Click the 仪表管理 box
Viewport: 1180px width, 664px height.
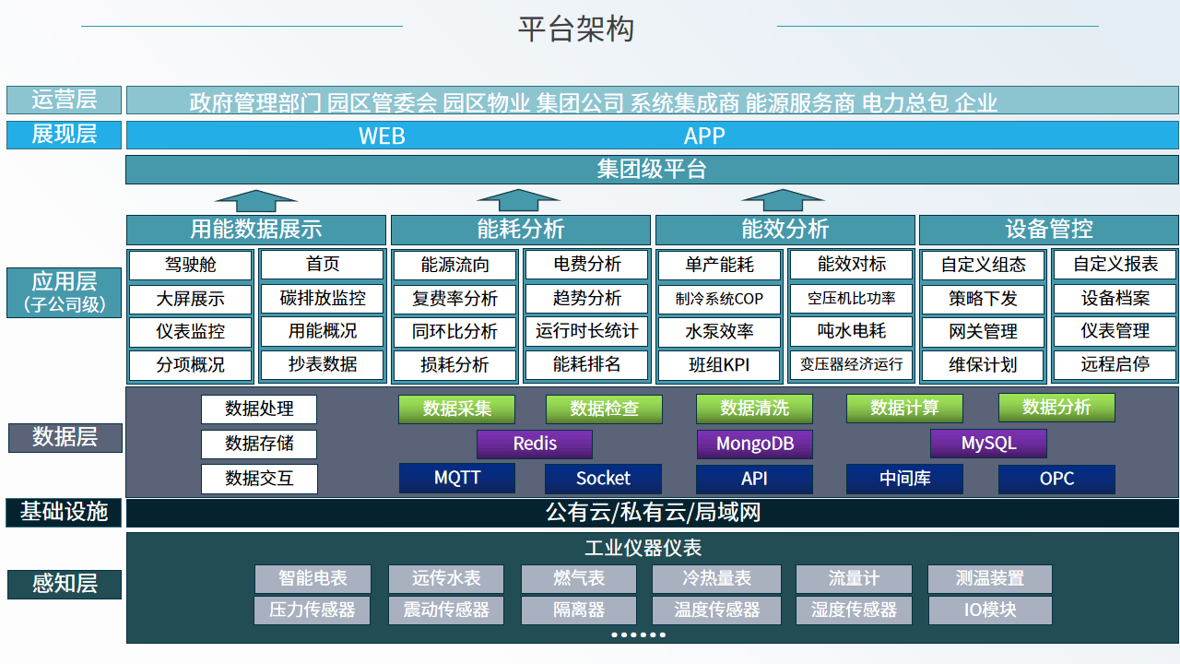1115,332
